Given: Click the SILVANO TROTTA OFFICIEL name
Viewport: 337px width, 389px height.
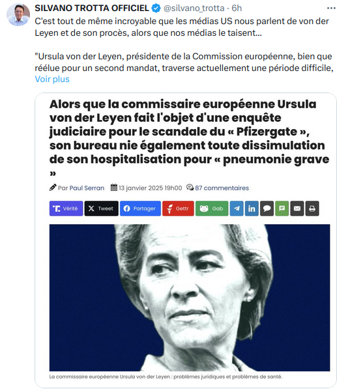Looking at the screenshot, I should (x=92, y=8).
